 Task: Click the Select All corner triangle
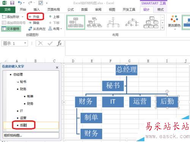pos(5,61)
